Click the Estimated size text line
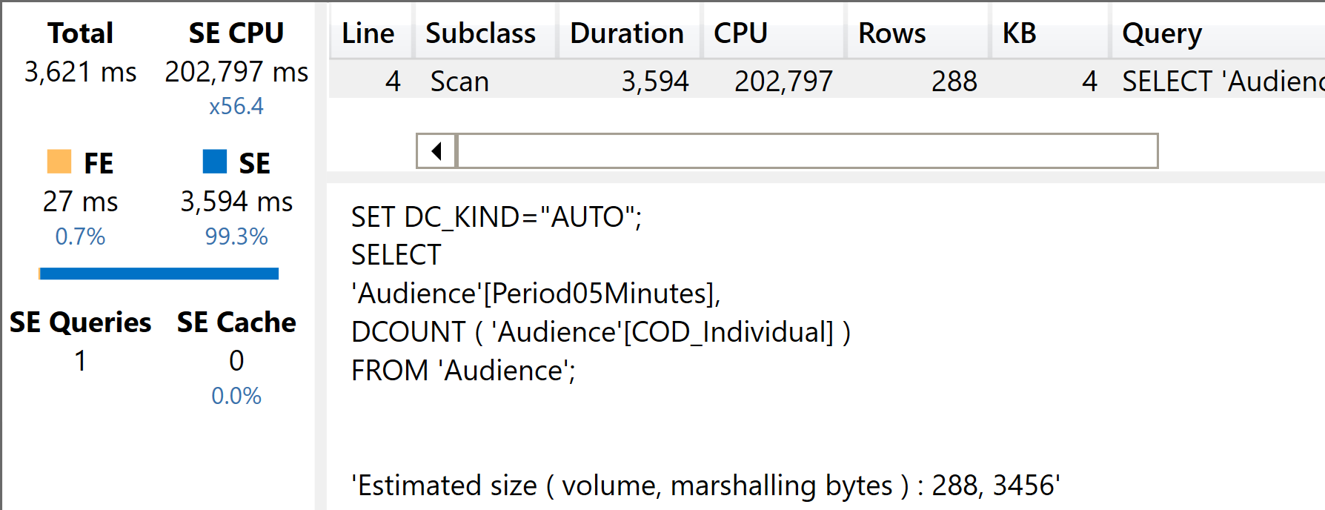Image resolution: width=1325 pixels, height=510 pixels. click(705, 486)
